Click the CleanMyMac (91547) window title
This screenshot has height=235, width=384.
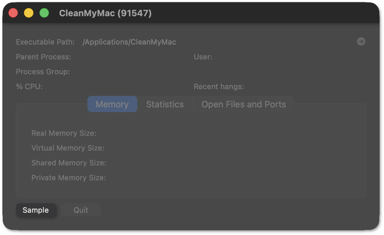click(105, 13)
